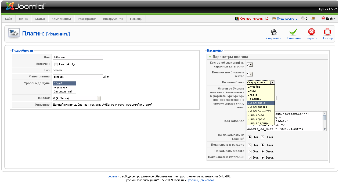Viewport: 339px width, 186px height.
Task: Choose Снизу слева in position list
Action: click(261, 115)
